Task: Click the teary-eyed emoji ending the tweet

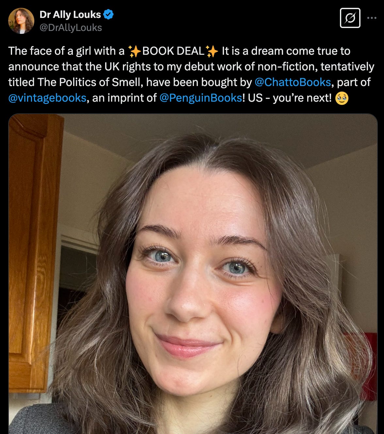Action: pyautogui.click(x=342, y=98)
